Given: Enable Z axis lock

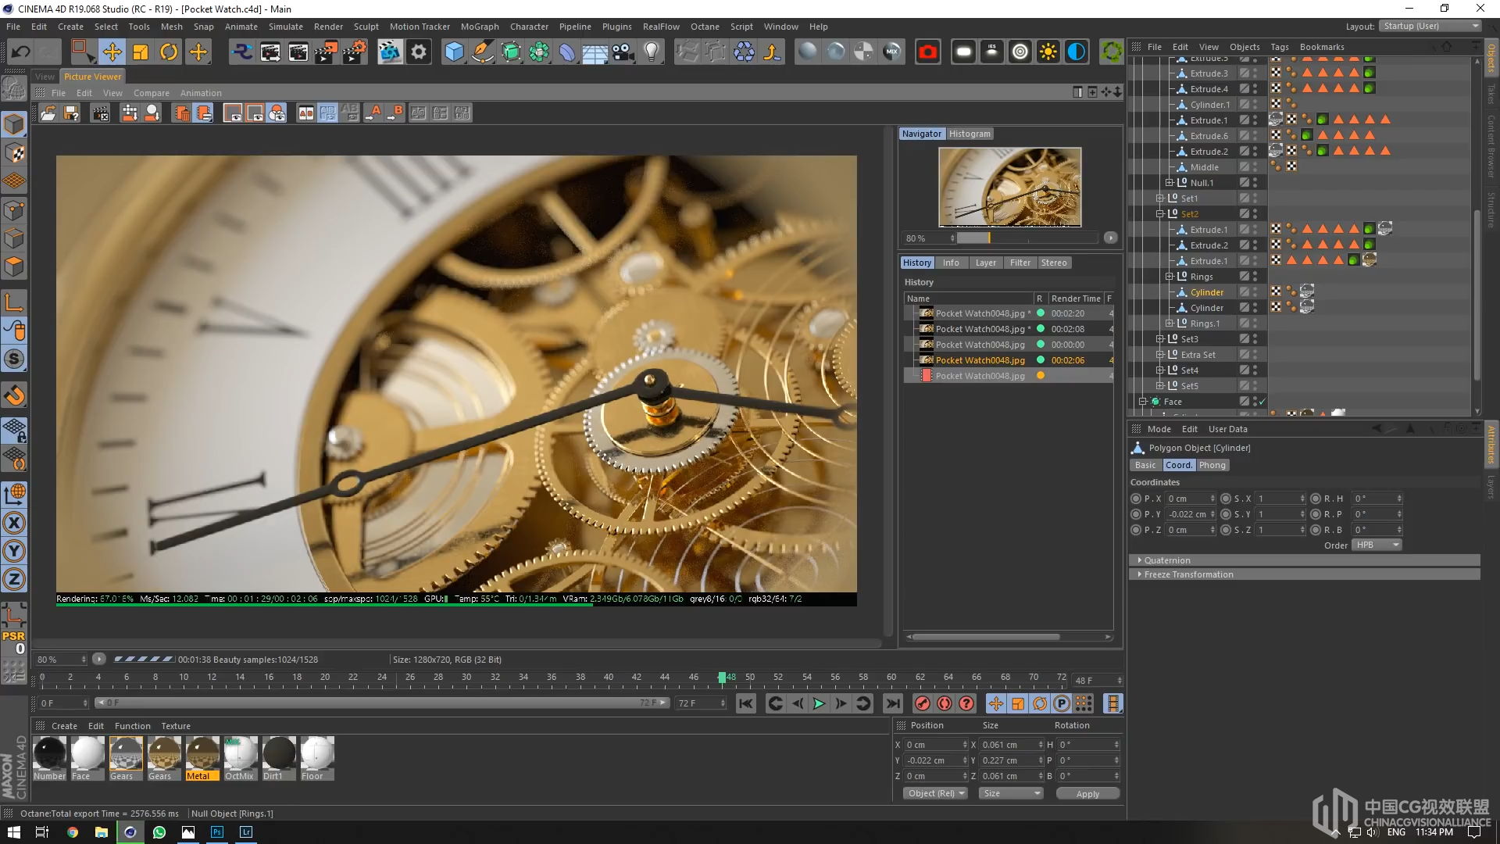Looking at the screenshot, I should tap(14, 579).
